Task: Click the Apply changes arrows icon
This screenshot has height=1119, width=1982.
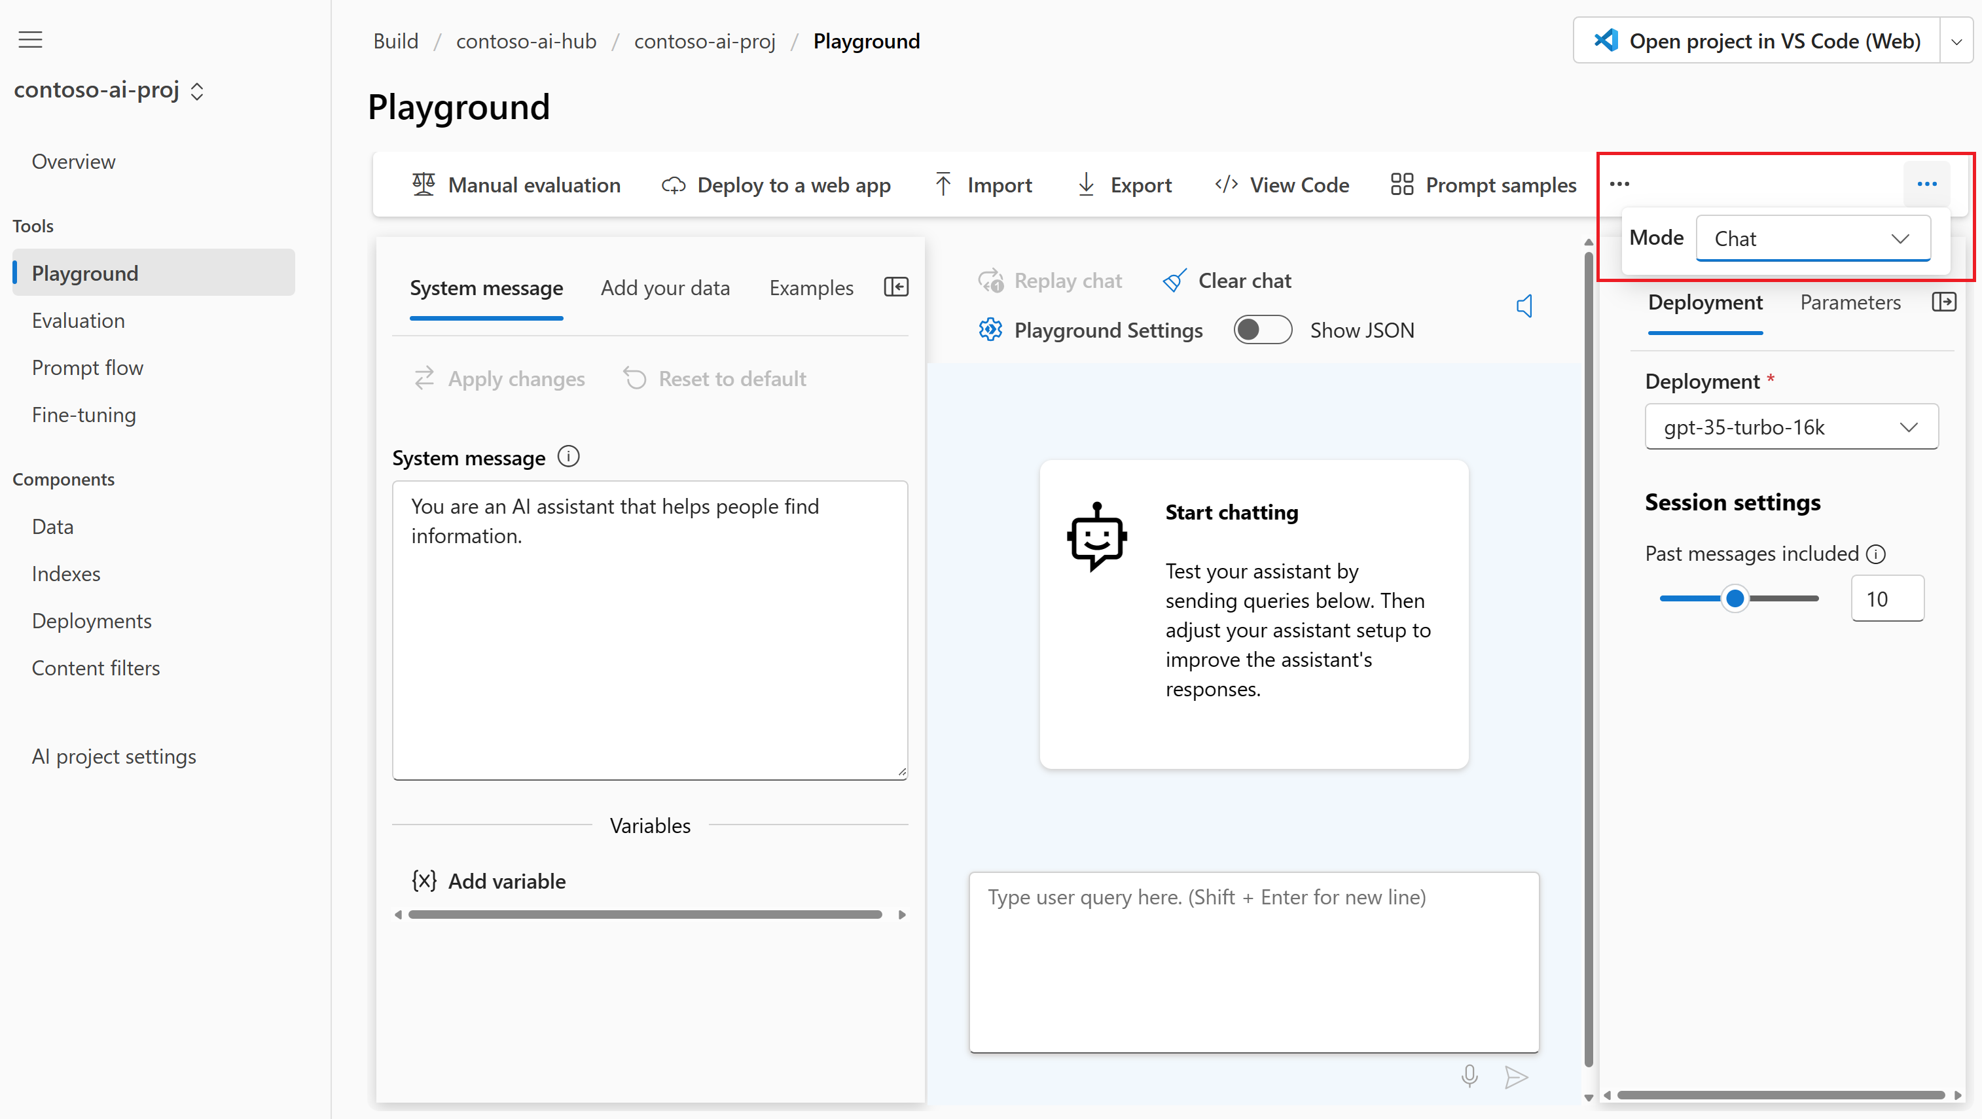Action: coord(425,378)
